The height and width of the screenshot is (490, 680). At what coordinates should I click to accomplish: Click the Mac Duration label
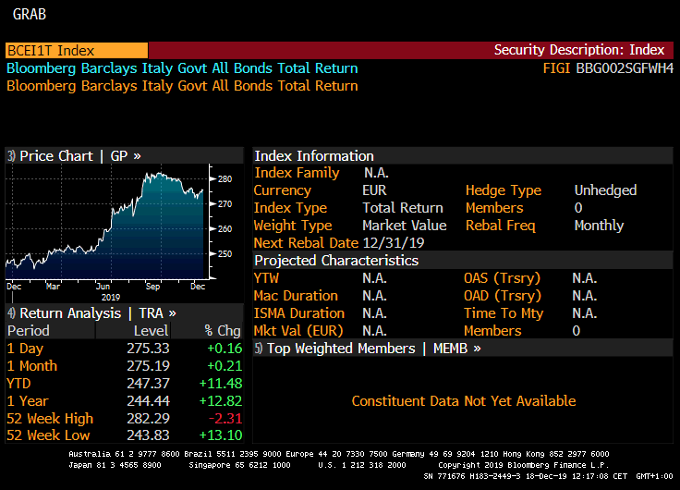[296, 296]
